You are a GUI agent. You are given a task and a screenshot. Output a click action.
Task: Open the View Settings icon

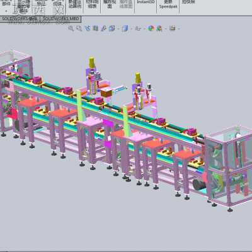coord(173,28)
